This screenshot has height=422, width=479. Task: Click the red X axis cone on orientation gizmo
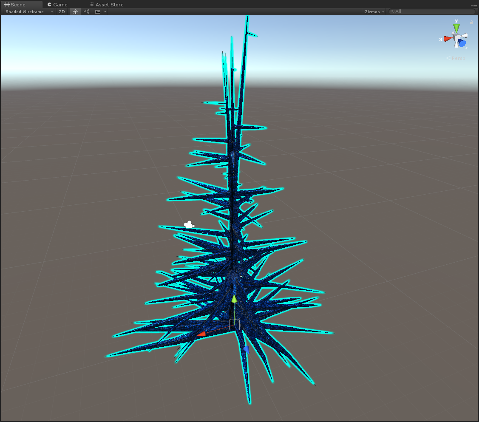(447, 39)
